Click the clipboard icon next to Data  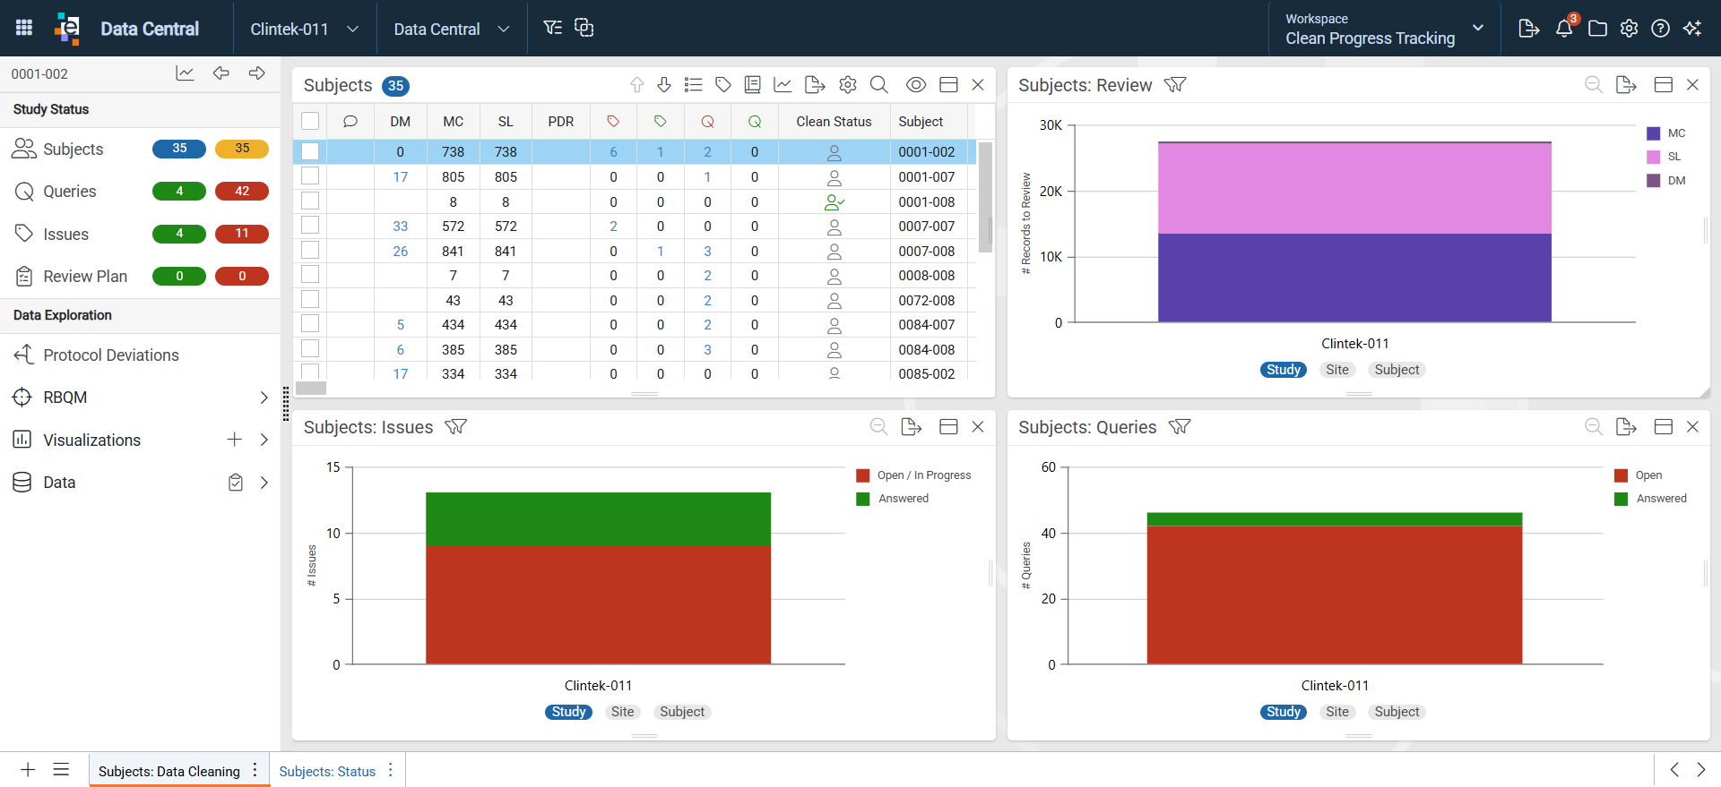[236, 482]
